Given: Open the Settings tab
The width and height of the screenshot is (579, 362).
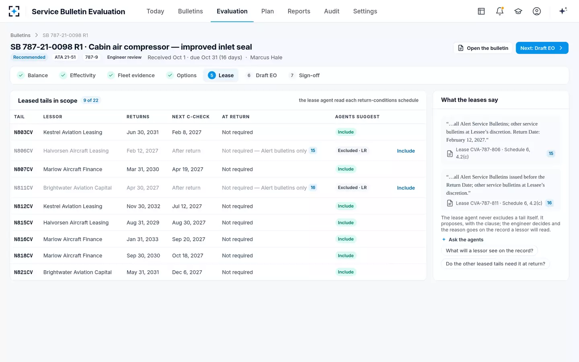Looking at the screenshot, I should [365, 11].
